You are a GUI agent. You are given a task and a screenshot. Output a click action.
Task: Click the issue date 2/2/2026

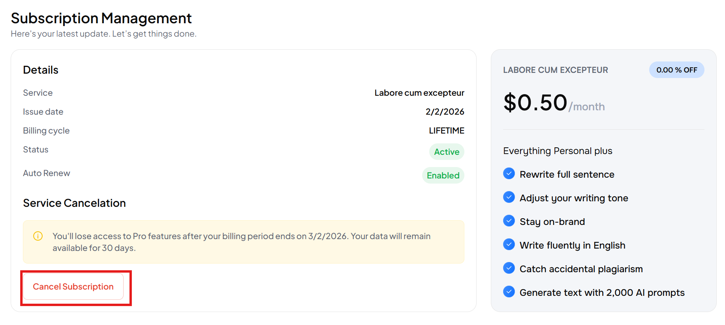445,111
